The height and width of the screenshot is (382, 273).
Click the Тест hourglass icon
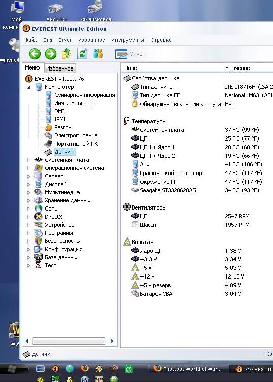point(38,265)
